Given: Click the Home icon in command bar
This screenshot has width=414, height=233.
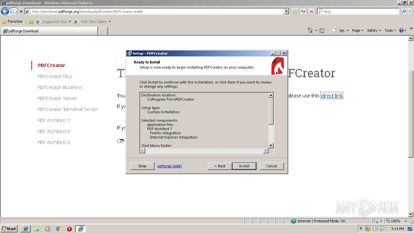Looking at the screenshot, I should 310,30.
